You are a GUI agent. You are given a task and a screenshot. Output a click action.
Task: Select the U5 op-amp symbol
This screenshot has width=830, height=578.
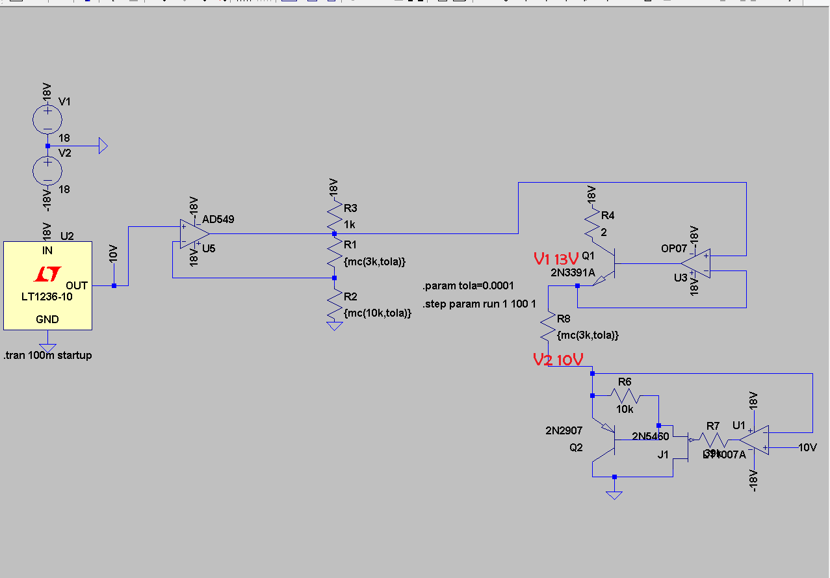[x=194, y=234]
